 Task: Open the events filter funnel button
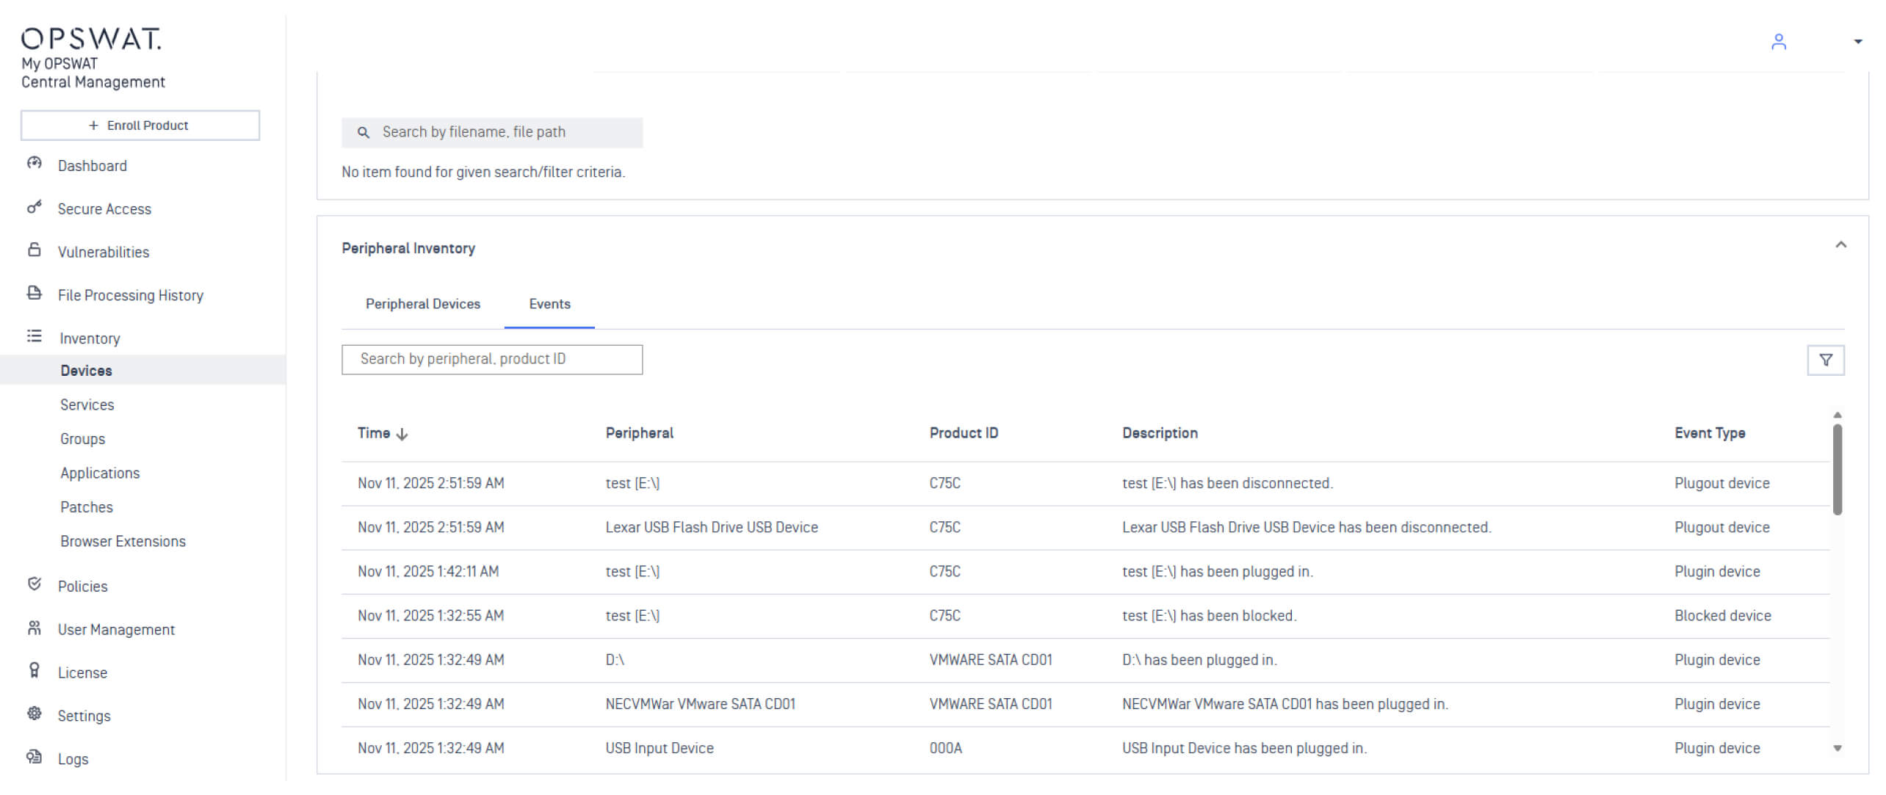1825,360
